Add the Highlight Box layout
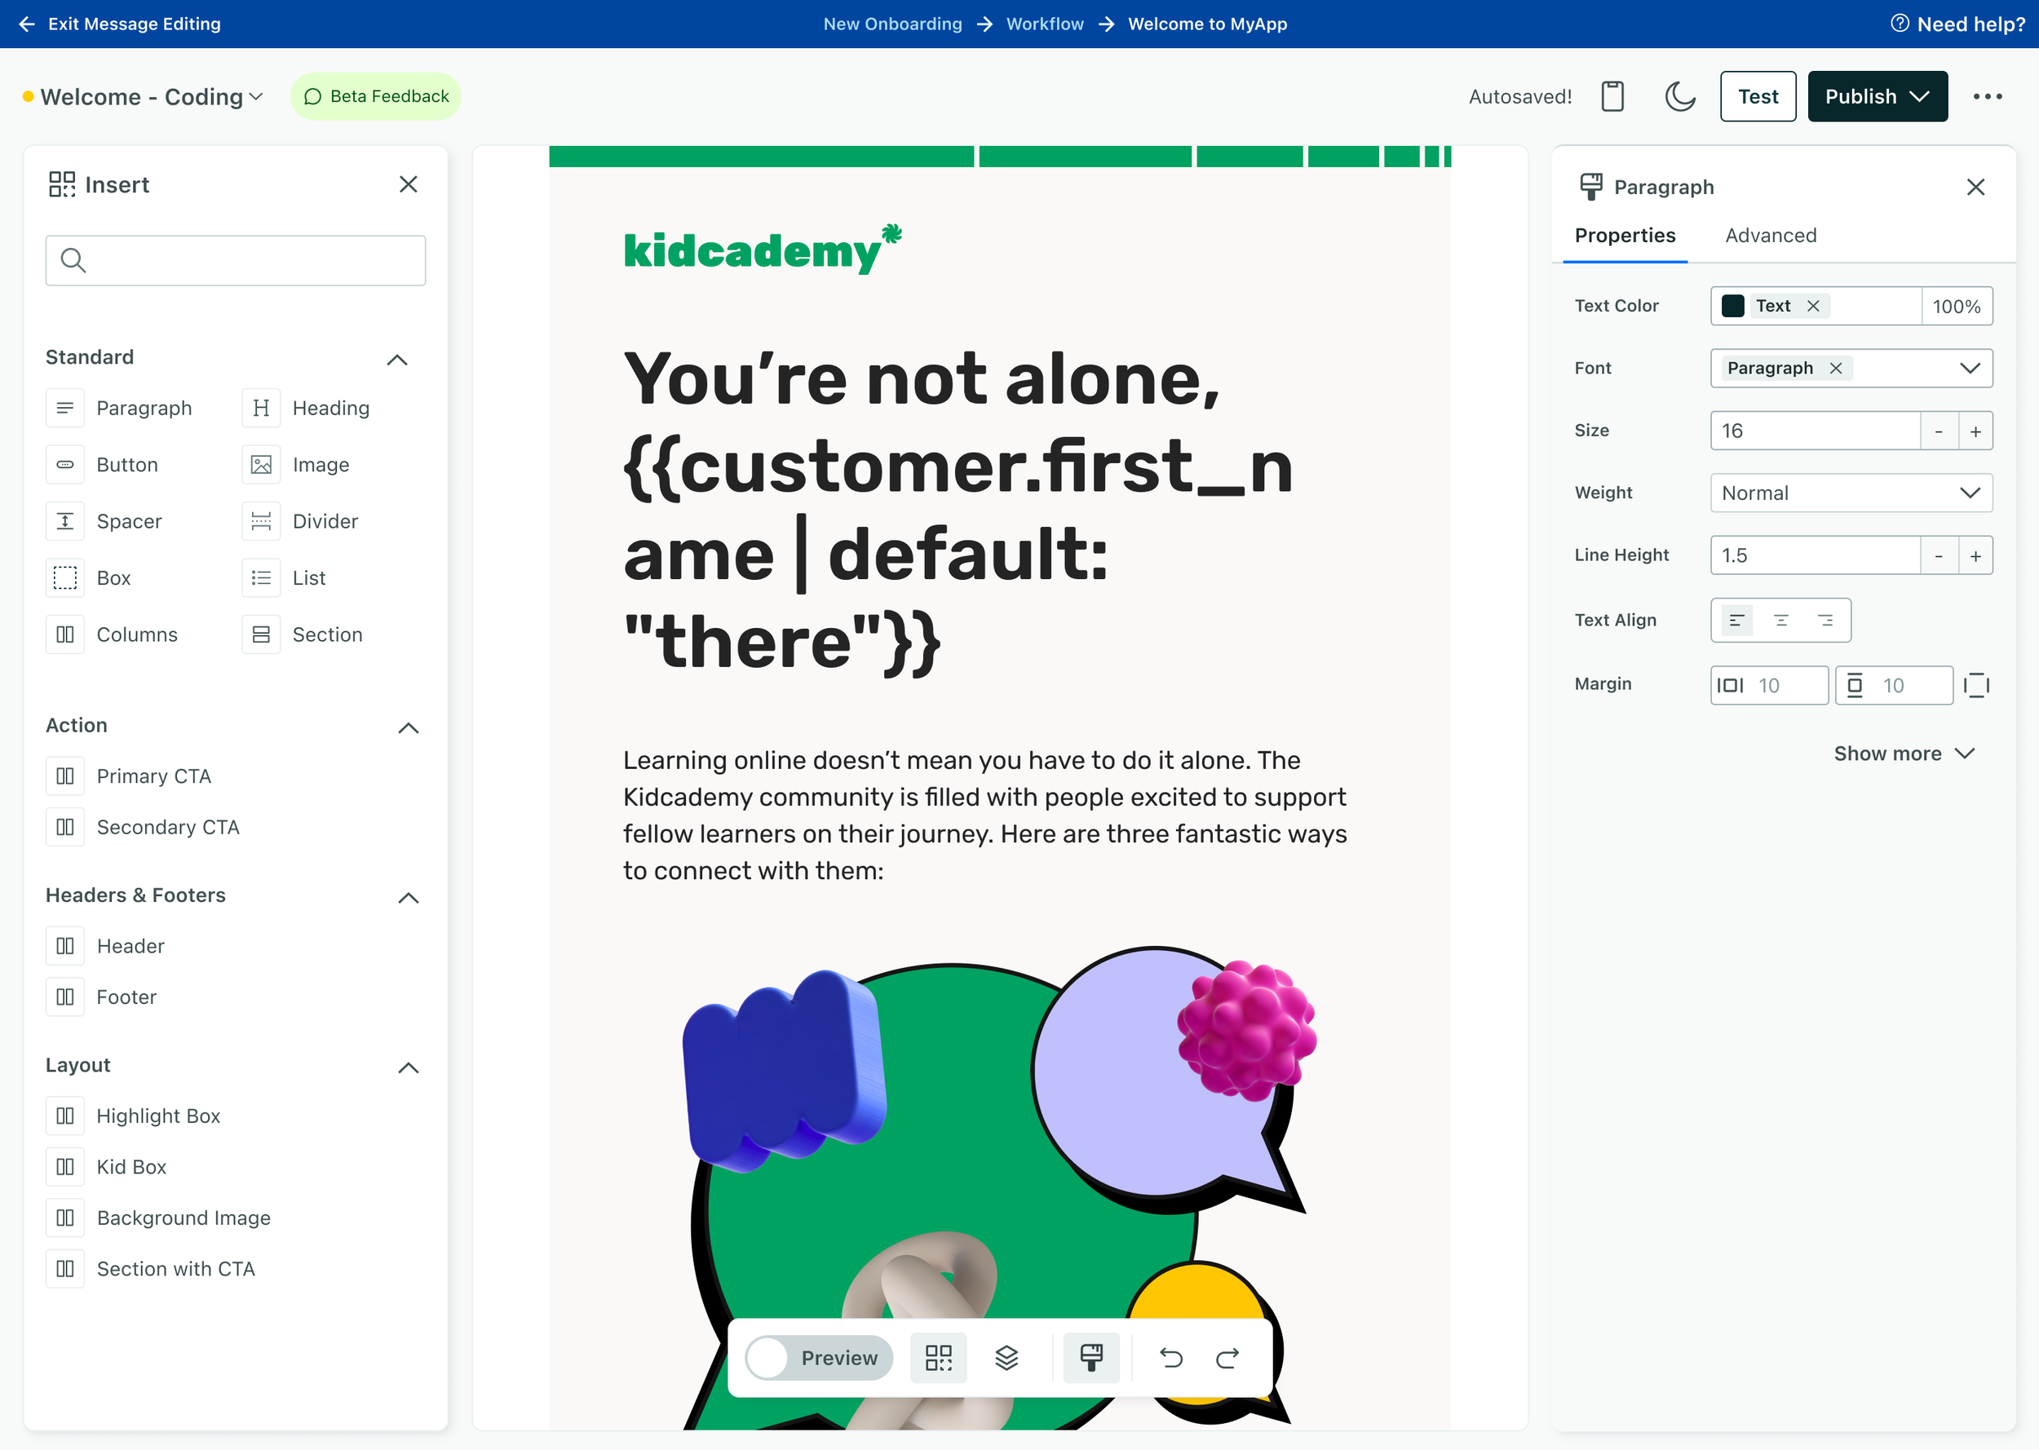2039x1450 pixels. coord(134,1115)
